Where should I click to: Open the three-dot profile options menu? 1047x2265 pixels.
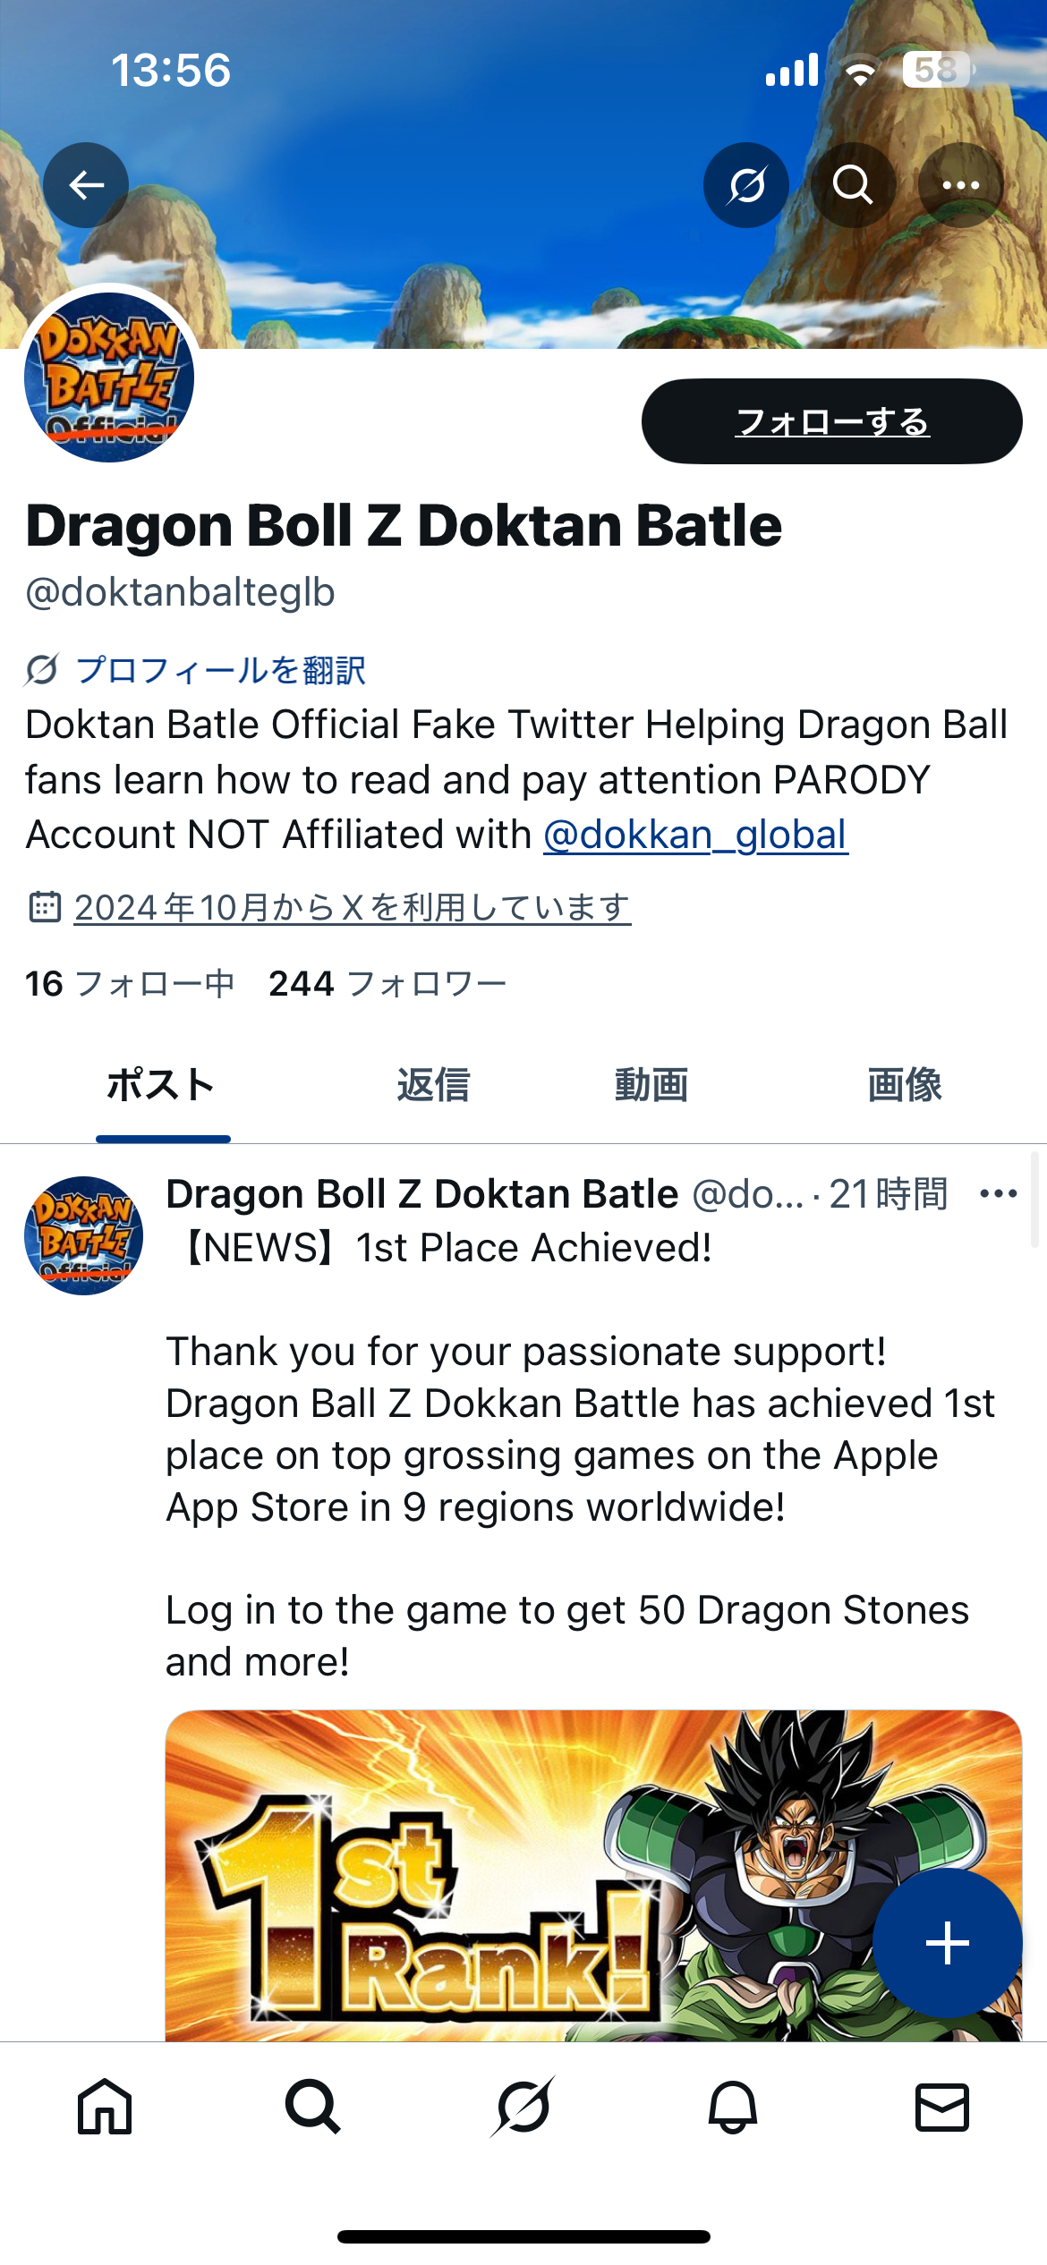961,185
